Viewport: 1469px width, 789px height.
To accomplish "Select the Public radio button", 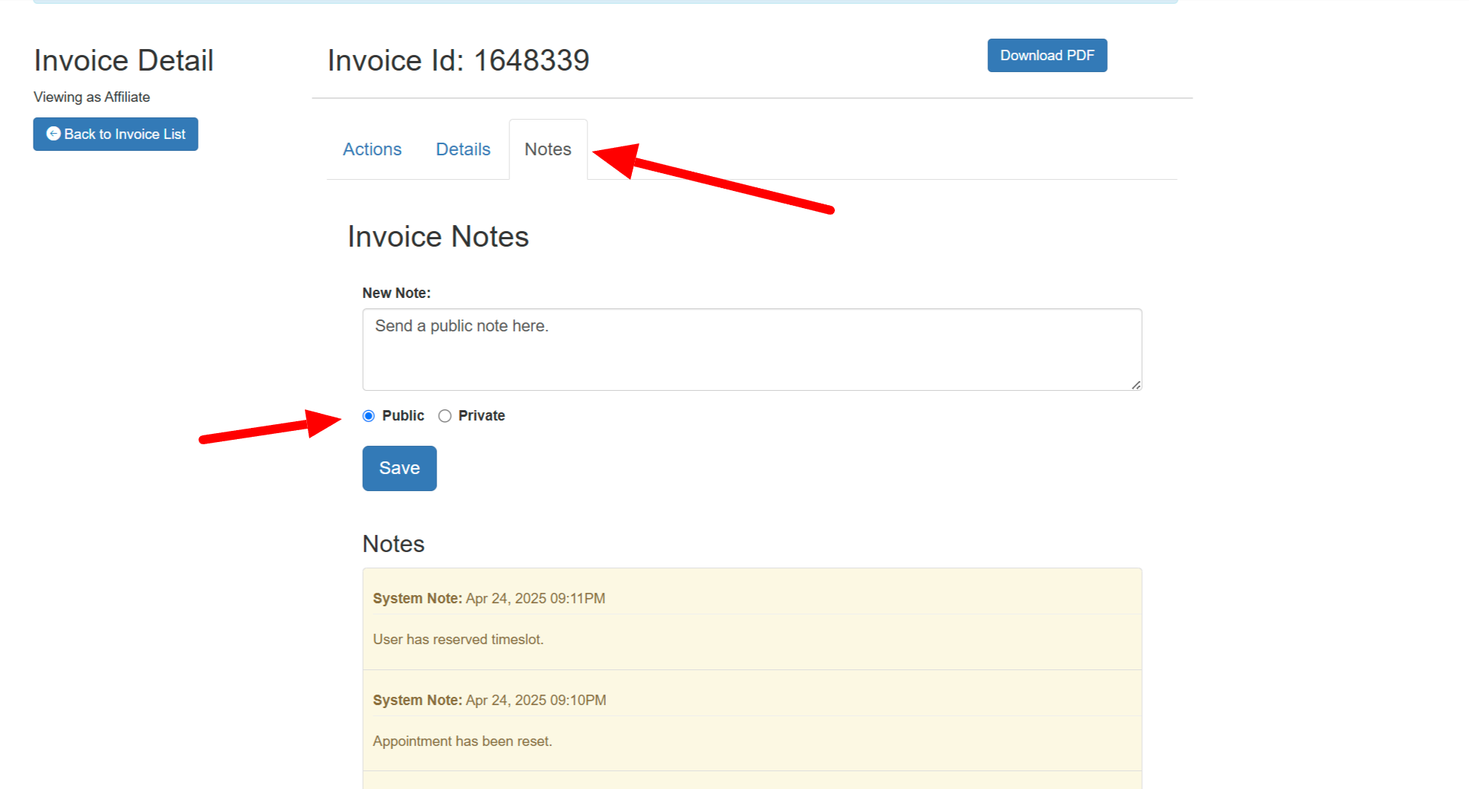I will (369, 416).
